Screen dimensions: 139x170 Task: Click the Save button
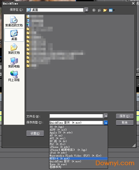click(x=125, y=116)
